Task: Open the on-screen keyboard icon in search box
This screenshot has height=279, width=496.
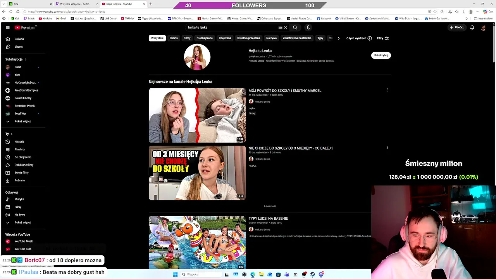Action: click(280, 28)
